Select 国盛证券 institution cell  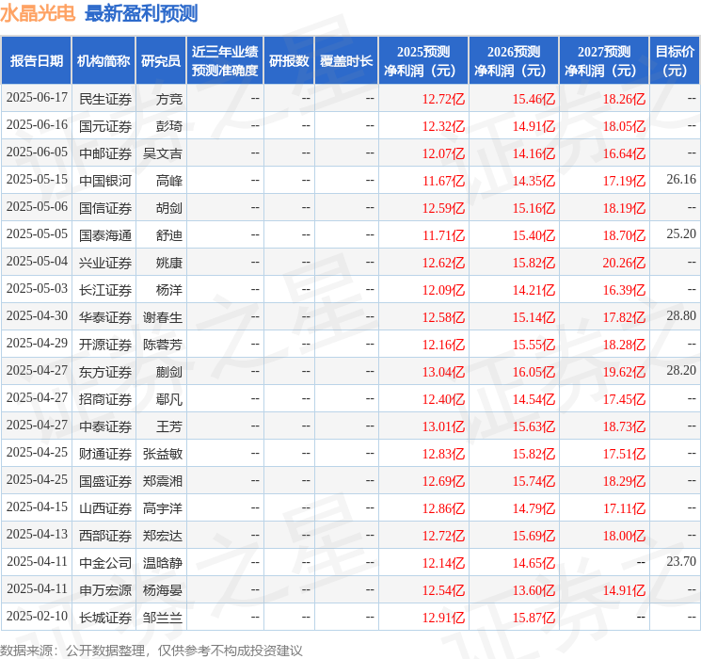tap(105, 481)
